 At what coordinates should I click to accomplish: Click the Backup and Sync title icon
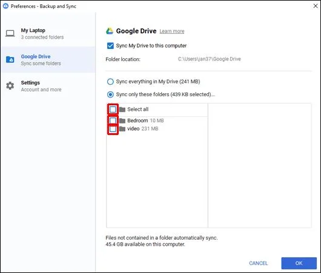[5, 6]
